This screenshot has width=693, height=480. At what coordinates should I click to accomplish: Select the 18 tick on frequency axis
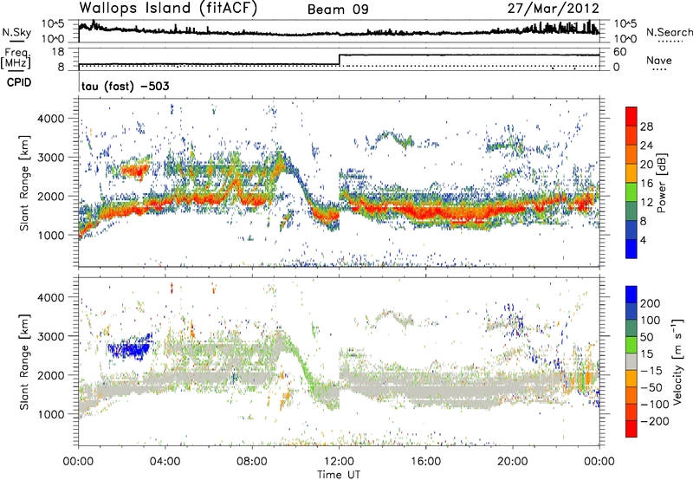tap(58, 52)
